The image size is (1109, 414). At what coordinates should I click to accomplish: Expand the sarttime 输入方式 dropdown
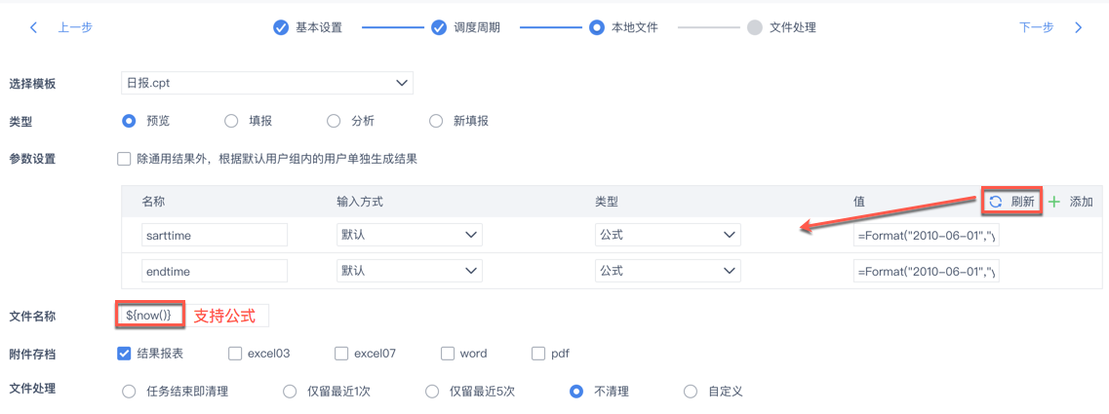click(409, 235)
